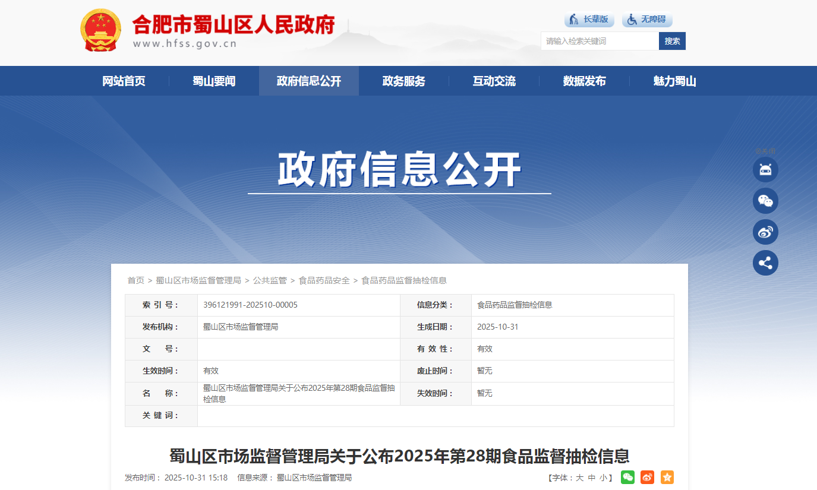This screenshot has height=490, width=817.
Task: Share article via green WeChat icon
Action: 627,477
